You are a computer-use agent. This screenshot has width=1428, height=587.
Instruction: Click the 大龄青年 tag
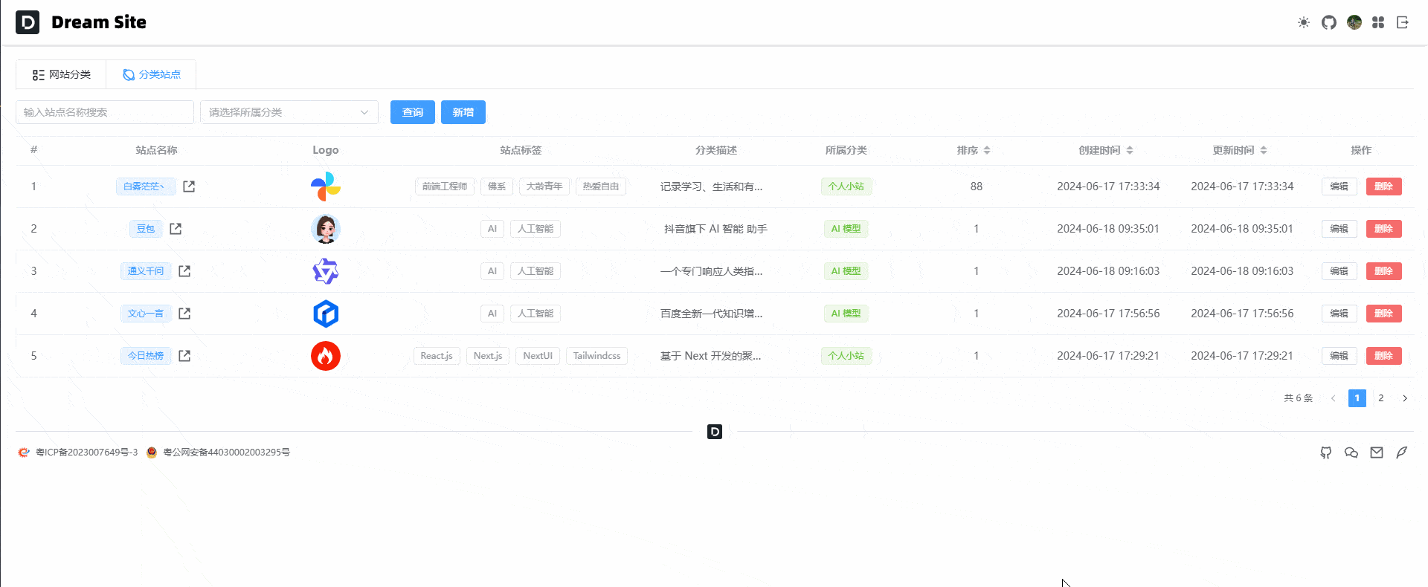coord(544,187)
